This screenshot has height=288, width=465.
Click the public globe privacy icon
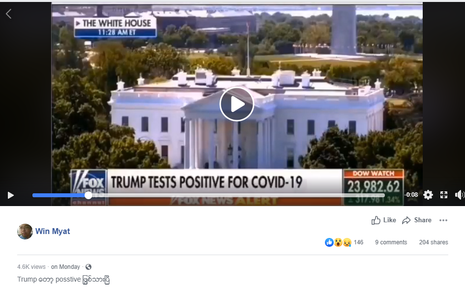(x=88, y=267)
